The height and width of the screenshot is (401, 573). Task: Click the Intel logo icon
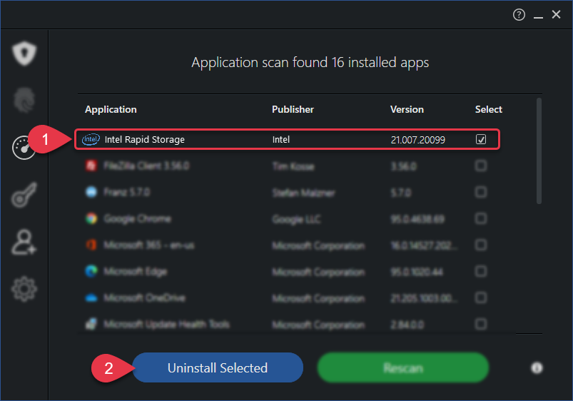(x=91, y=139)
